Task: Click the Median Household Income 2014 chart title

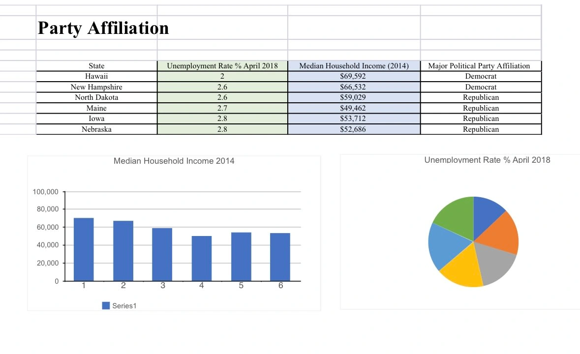Action: tap(174, 161)
